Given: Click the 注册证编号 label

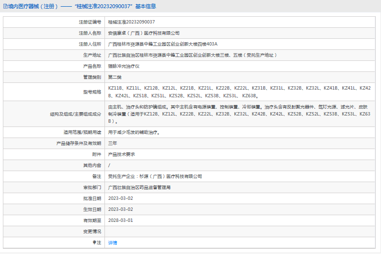Looking at the screenshot, I should (x=90, y=22).
